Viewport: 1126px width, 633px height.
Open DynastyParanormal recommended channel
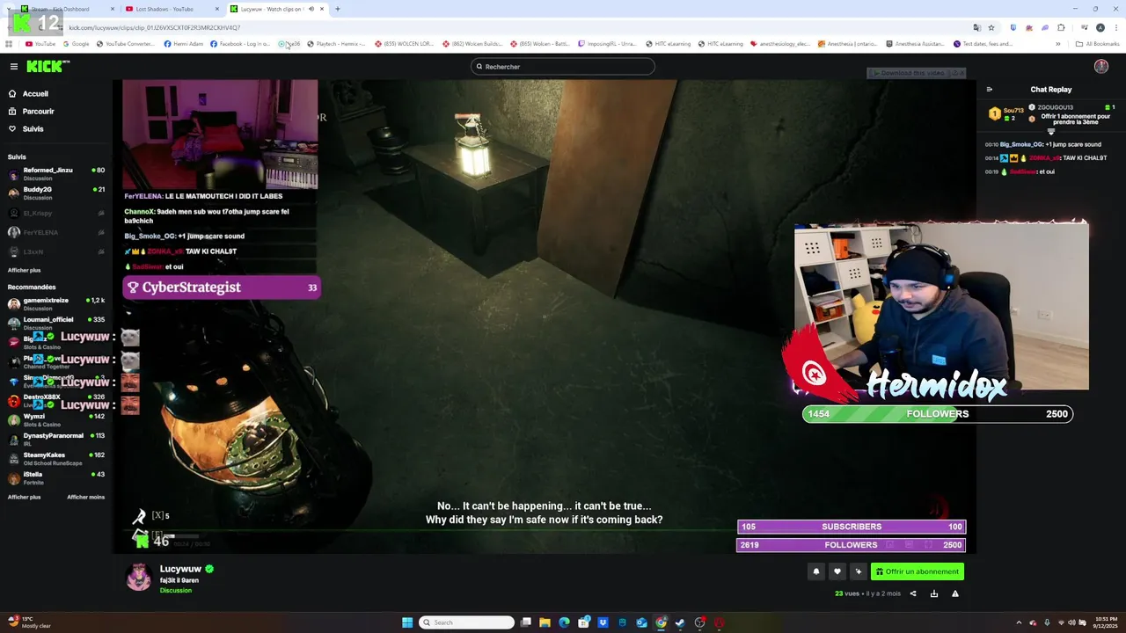(56, 439)
